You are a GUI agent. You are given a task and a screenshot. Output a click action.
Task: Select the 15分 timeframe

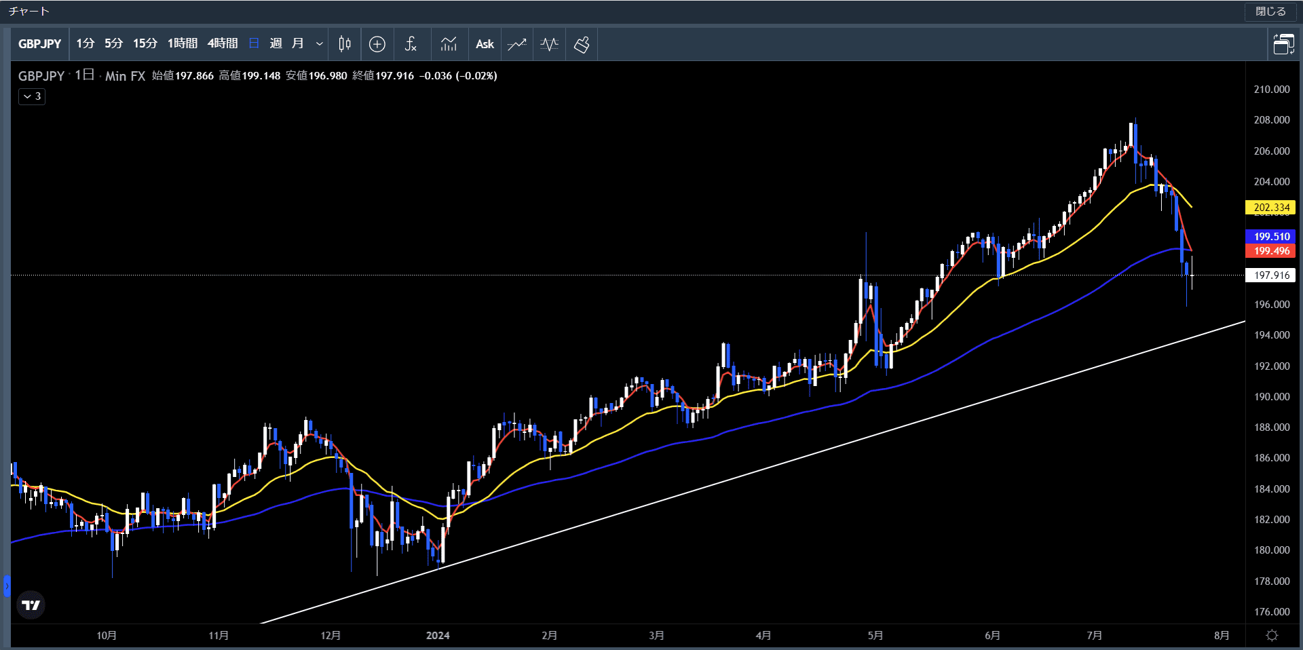click(145, 44)
